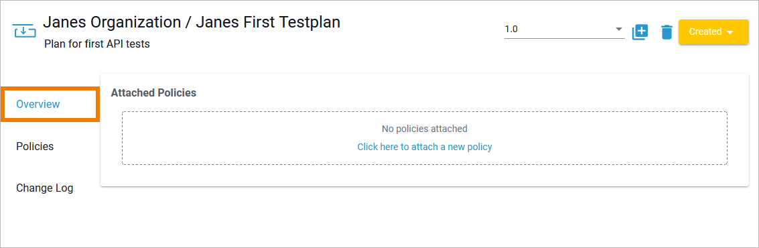
Task: Click the version selector's small arrow
Action: [618, 29]
